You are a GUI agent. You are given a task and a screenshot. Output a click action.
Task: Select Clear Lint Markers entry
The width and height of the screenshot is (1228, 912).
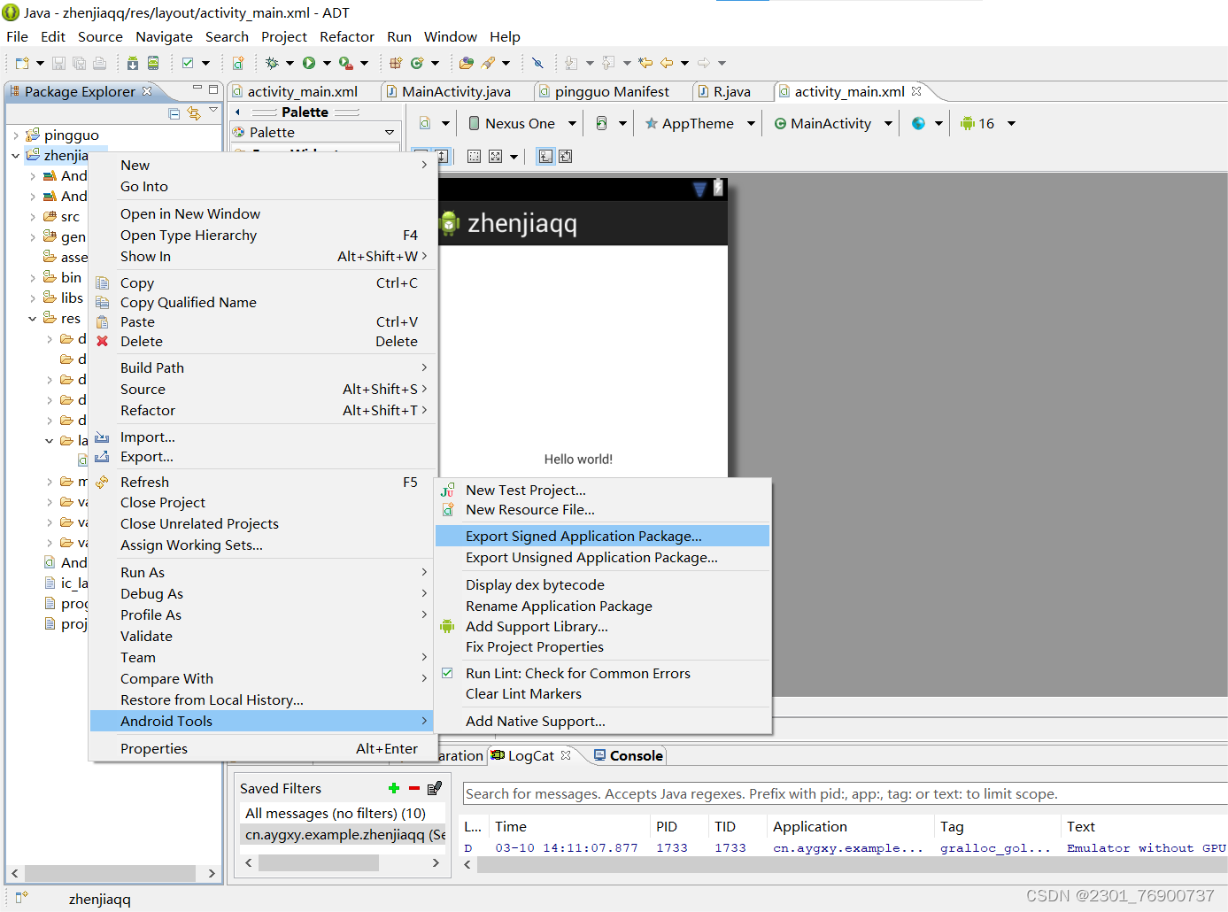click(x=602, y=694)
